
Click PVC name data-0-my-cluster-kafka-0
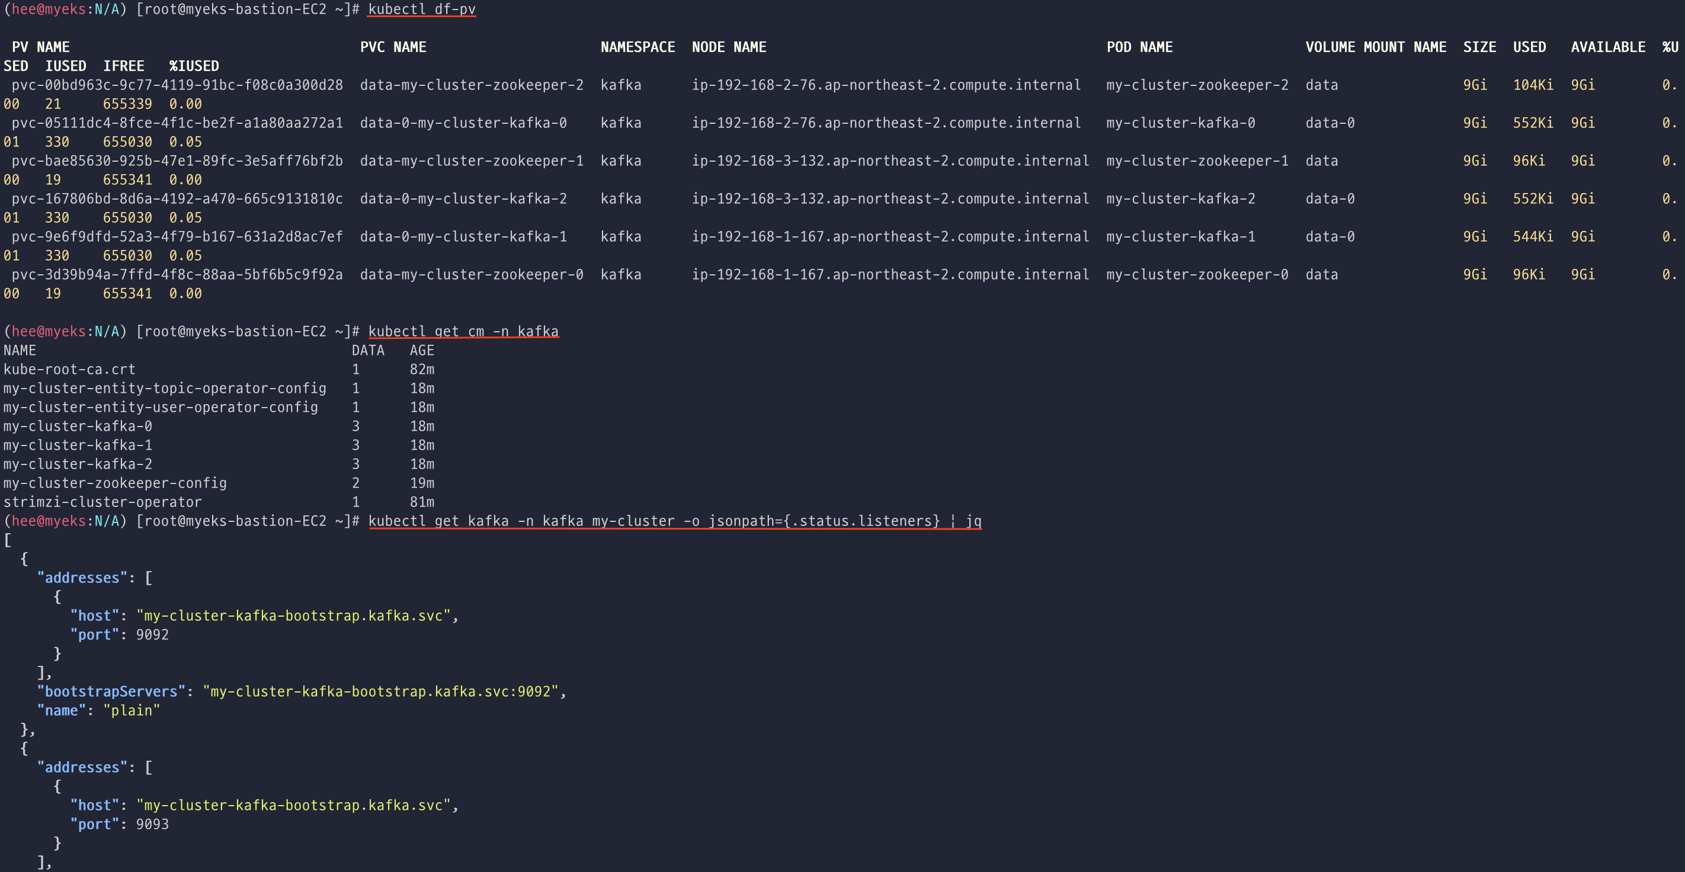pos(463,123)
